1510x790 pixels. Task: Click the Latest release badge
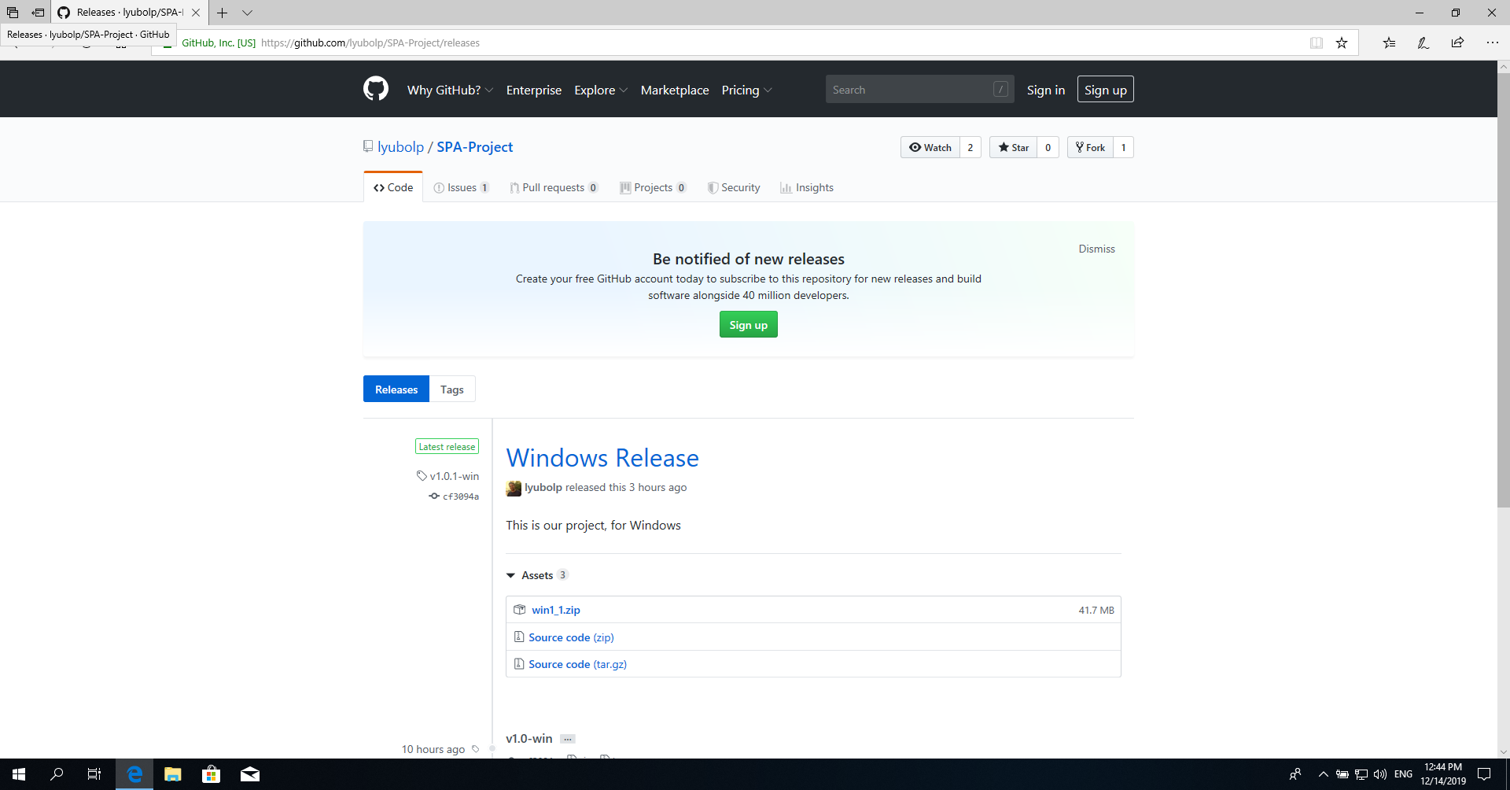[x=447, y=446]
